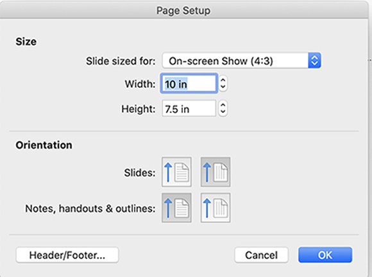Open the Slide sized for dropdown

click(x=242, y=61)
